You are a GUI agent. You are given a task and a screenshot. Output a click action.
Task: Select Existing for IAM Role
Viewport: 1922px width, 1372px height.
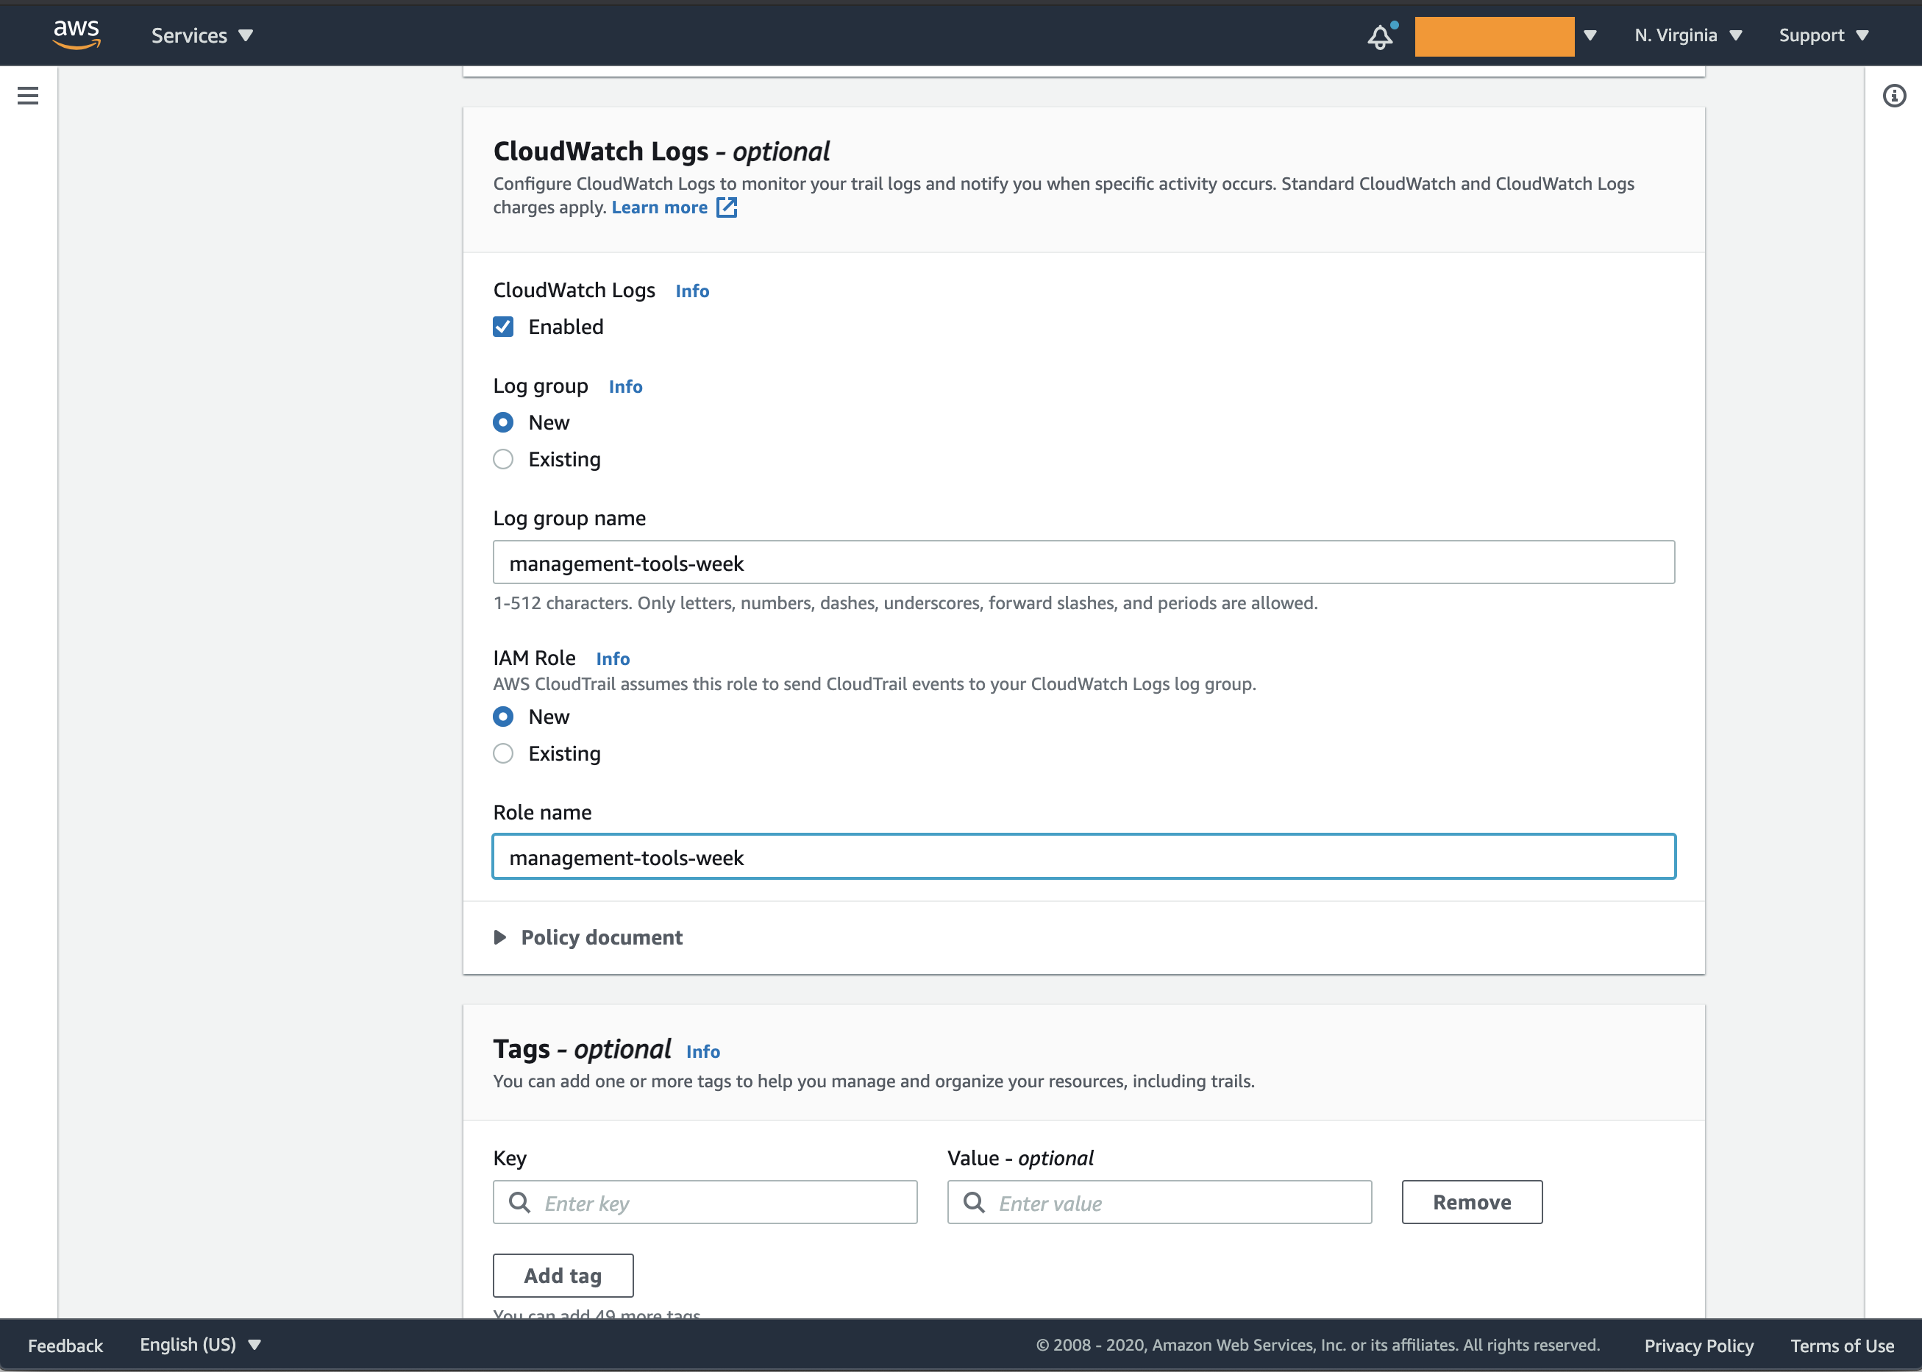pos(503,753)
